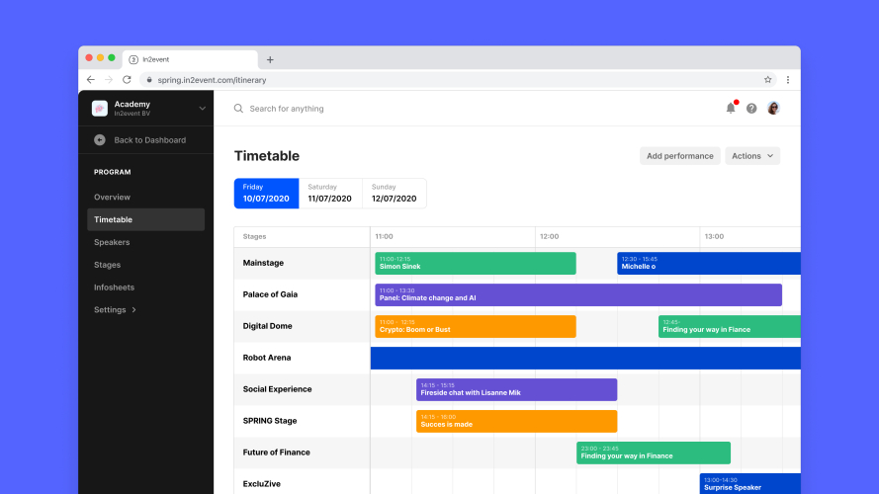Click the Add performance button
This screenshot has height=494, width=879.
(x=679, y=156)
